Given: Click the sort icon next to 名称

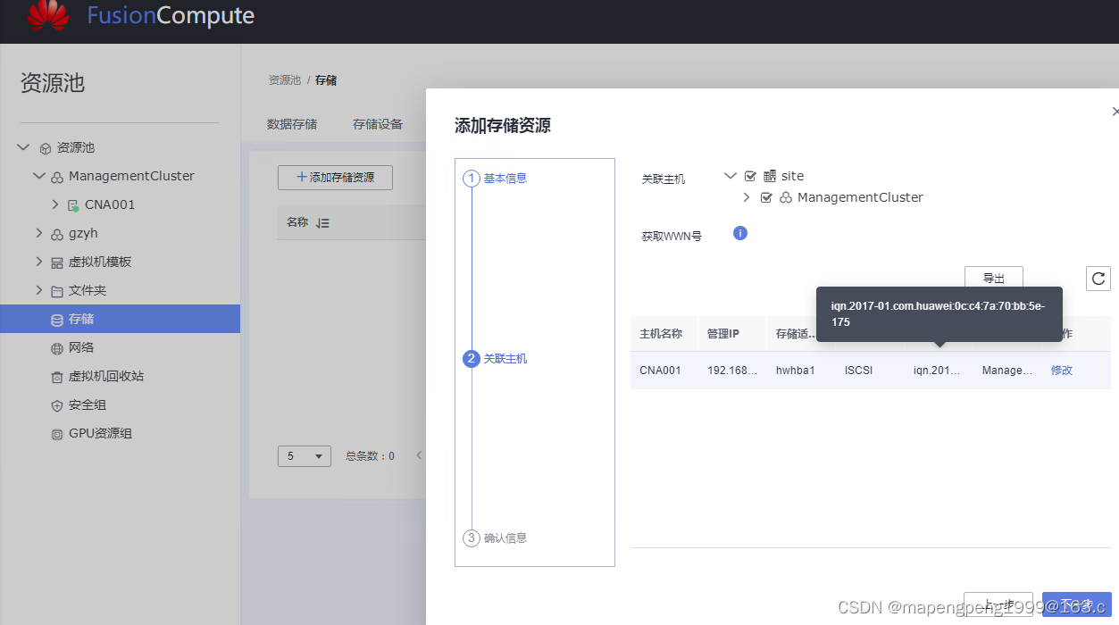Looking at the screenshot, I should point(323,223).
